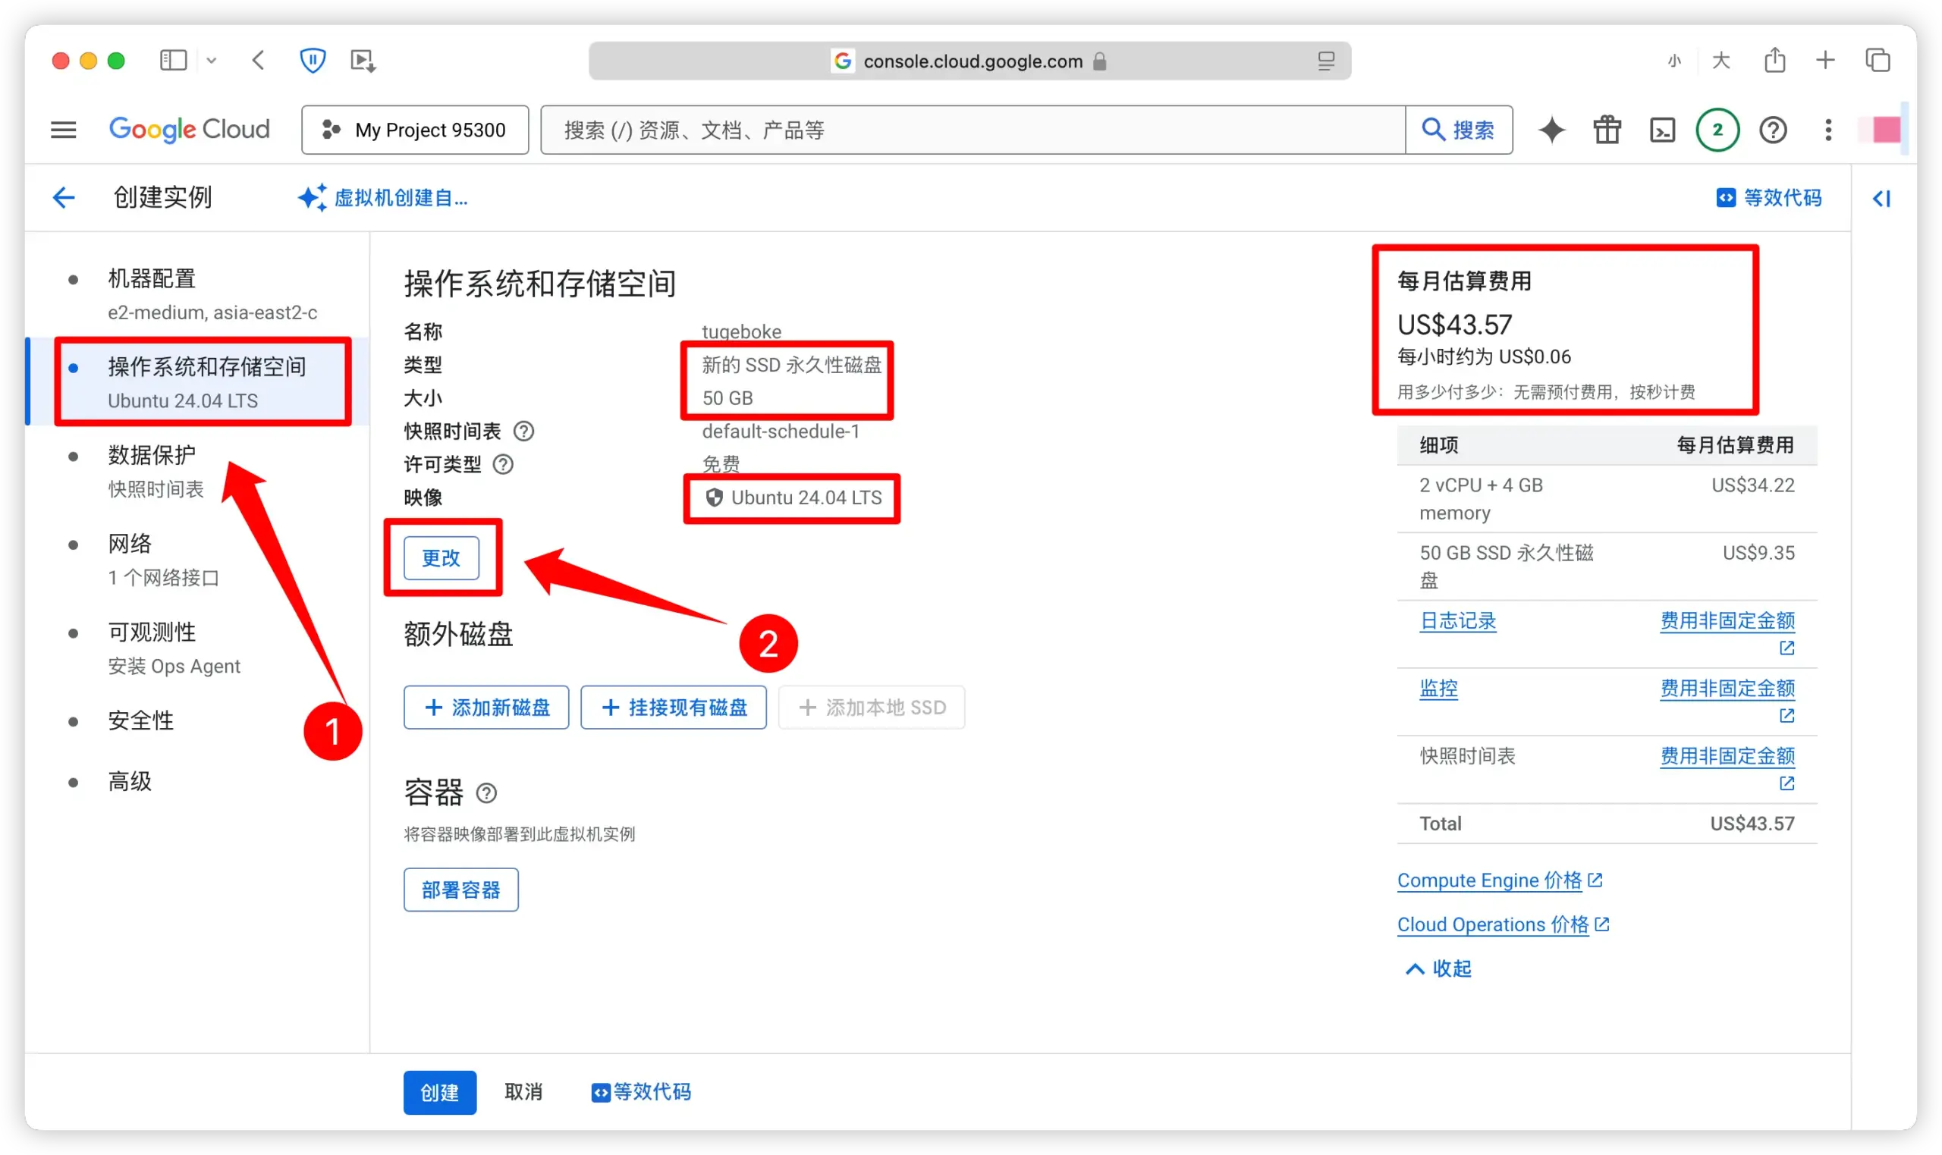
Task: Open 费用非固定金额 link in 监控 row
Action: 1727,688
